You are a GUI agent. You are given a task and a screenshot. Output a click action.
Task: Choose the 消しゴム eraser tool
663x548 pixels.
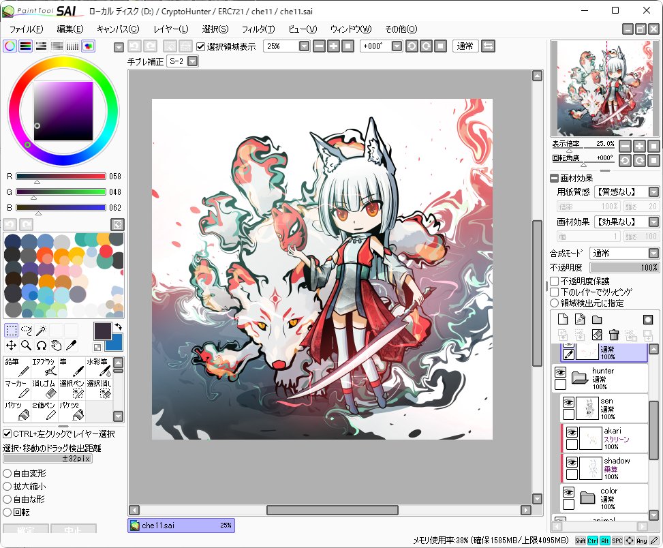(44, 389)
